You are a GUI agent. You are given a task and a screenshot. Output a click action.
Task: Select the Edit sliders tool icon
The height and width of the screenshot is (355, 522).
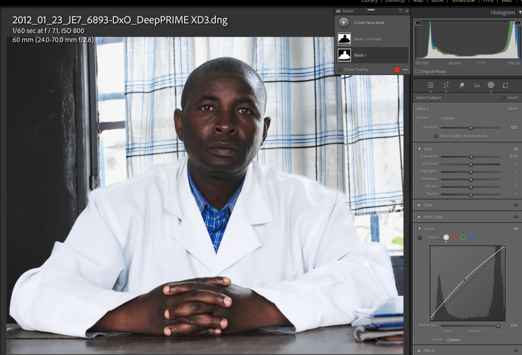[x=431, y=85]
